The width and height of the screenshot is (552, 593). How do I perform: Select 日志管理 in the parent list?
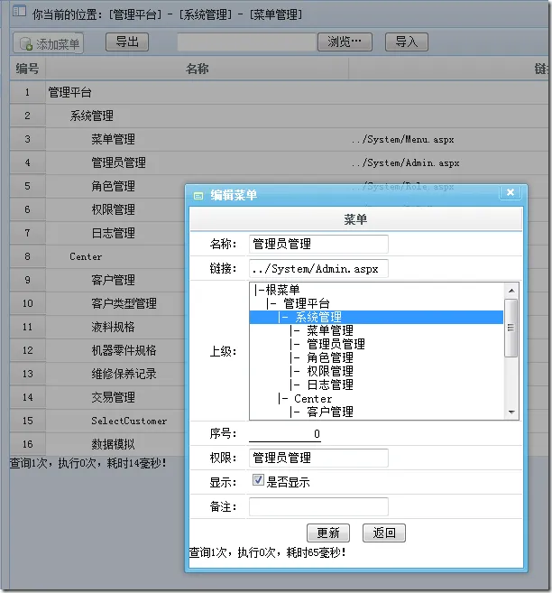[x=376, y=385]
